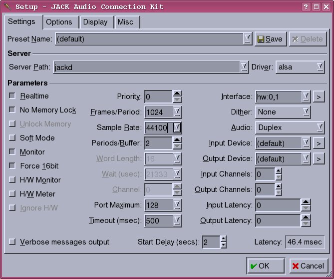The height and width of the screenshot is (279, 334).
Task: Click the title bar application icon
Action: (7, 6)
